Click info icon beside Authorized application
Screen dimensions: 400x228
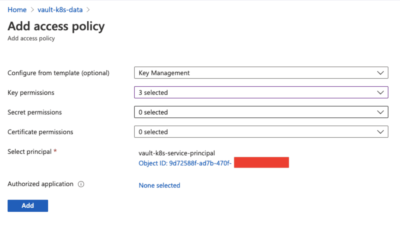pyautogui.click(x=81, y=184)
